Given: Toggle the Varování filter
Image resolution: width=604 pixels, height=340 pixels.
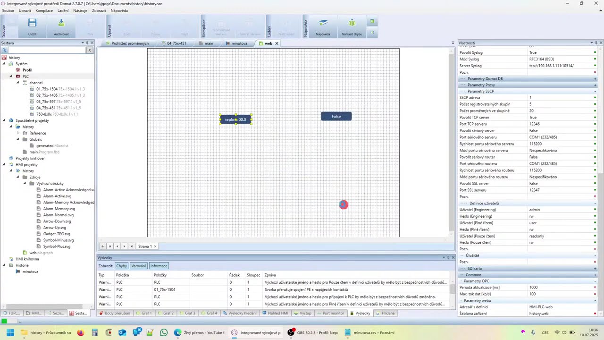Looking at the screenshot, I should (x=139, y=266).
